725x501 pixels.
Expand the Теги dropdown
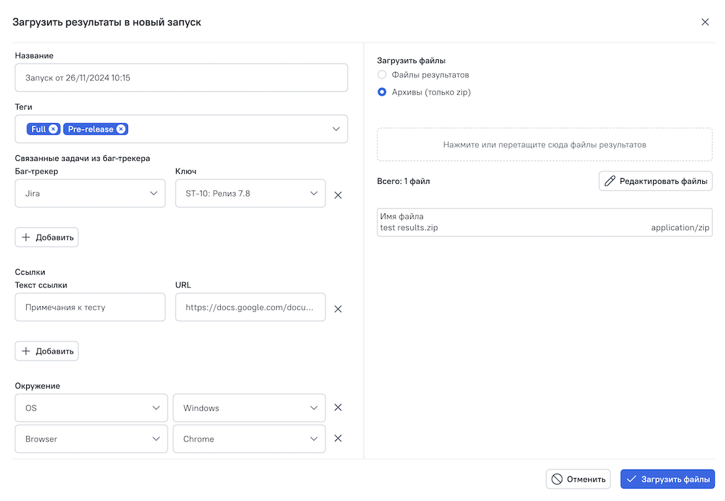pyautogui.click(x=336, y=129)
